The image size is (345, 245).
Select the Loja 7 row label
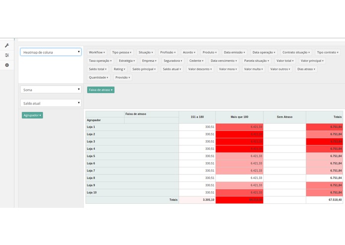tap(132, 171)
